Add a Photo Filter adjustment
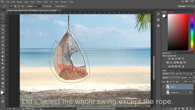Image resolution: width=195 pixels, height=110 pixels. [x=178, y=62]
